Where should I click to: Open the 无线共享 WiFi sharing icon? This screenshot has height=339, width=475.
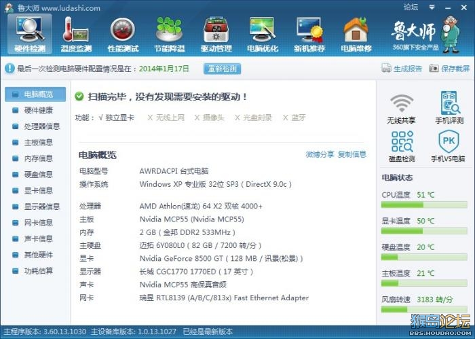point(402,108)
